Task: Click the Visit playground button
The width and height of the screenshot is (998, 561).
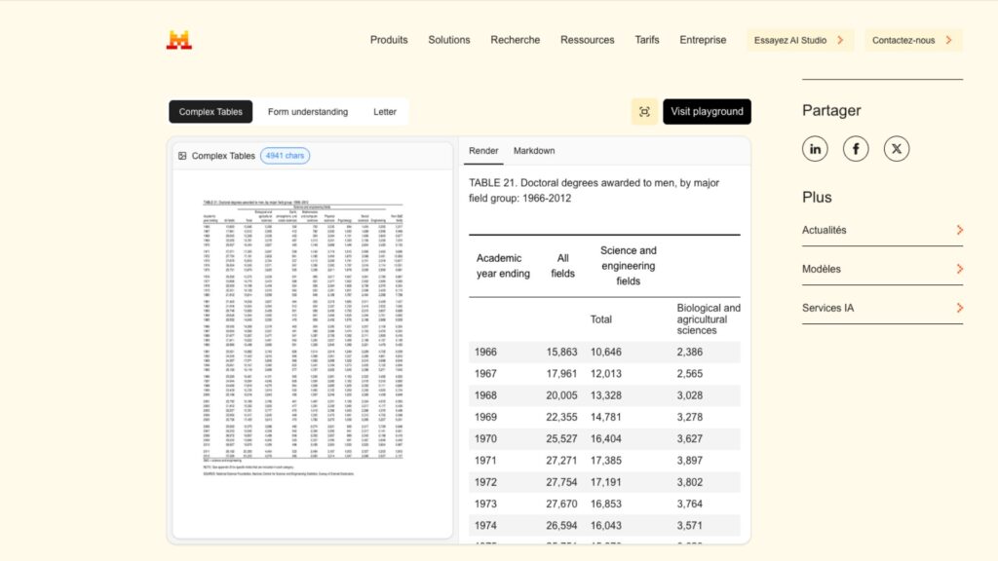Action: [x=707, y=111]
